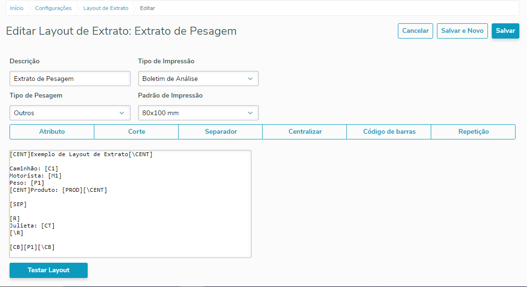Screen dimensions: 527x287
Task: Open the Tipo de Impressão dropdown
Action: pyautogui.click(x=198, y=79)
